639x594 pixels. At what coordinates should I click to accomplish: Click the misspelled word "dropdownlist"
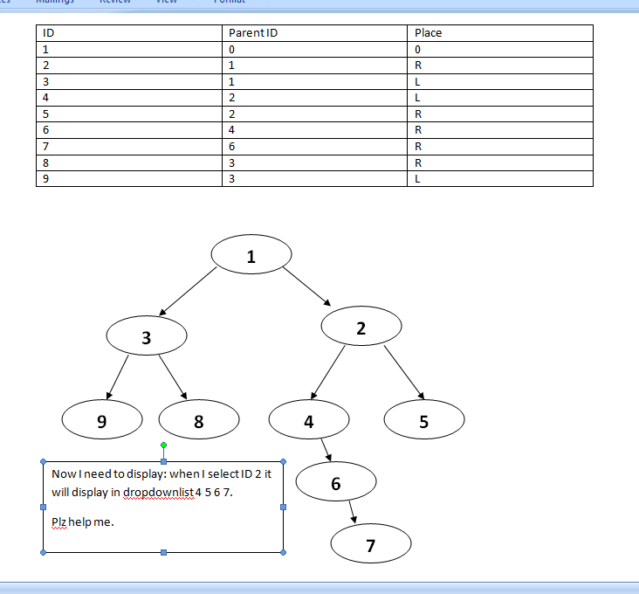[159, 493]
